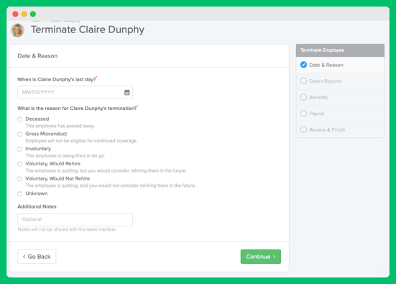The image size is (396, 284).
Task: Click the green maximize window button
Action: pyautogui.click(x=33, y=14)
